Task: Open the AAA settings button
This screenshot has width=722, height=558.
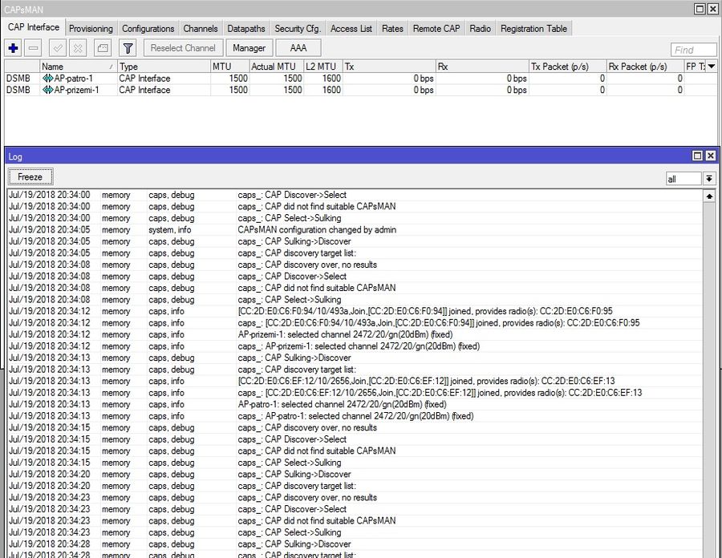Action: [298, 48]
